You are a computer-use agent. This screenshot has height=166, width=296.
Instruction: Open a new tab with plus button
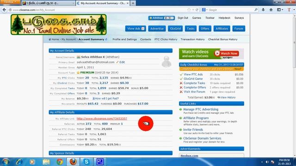click(133, 3)
